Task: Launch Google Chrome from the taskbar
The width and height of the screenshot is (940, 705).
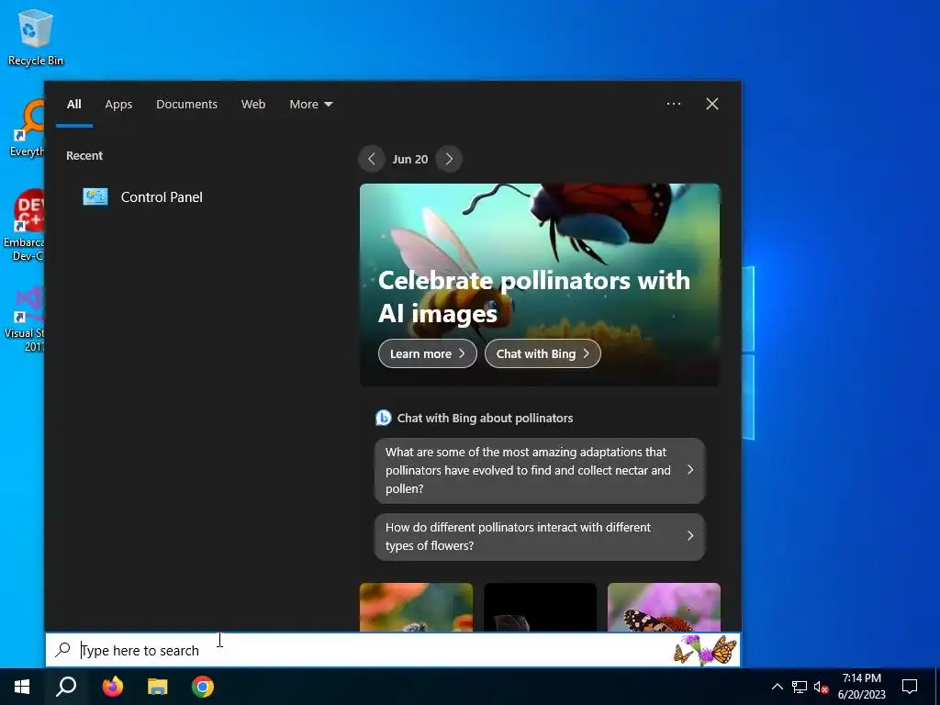Action: [x=203, y=687]
